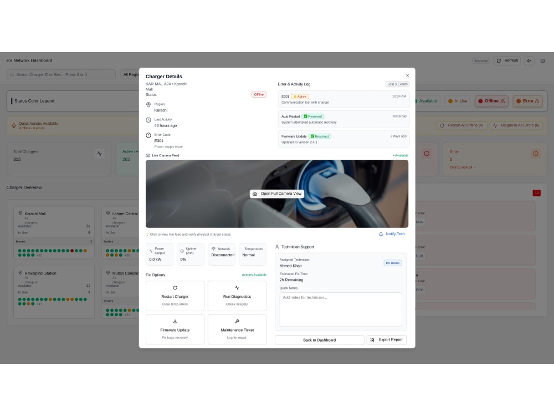Click the Export Report document icon
Viewport: 554px width, 416px height.
click(x=372, y=340)
